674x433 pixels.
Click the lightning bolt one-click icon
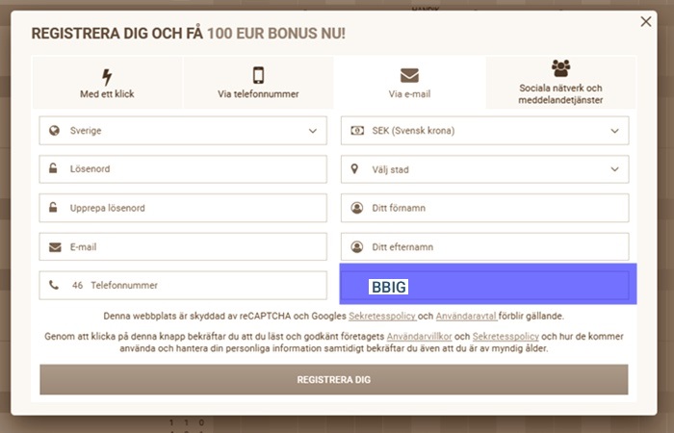[x=107, y=76]
